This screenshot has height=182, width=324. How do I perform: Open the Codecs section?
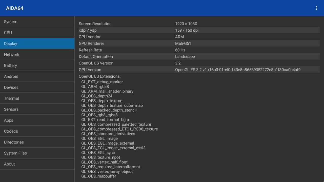coord(37,131)
